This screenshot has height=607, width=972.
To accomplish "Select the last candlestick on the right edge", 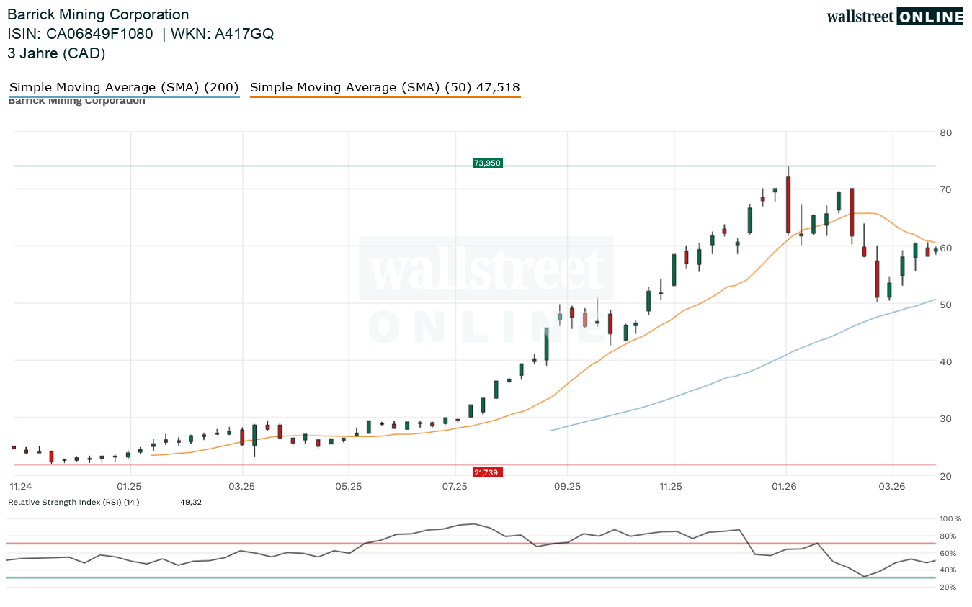I will coord(935,250).
